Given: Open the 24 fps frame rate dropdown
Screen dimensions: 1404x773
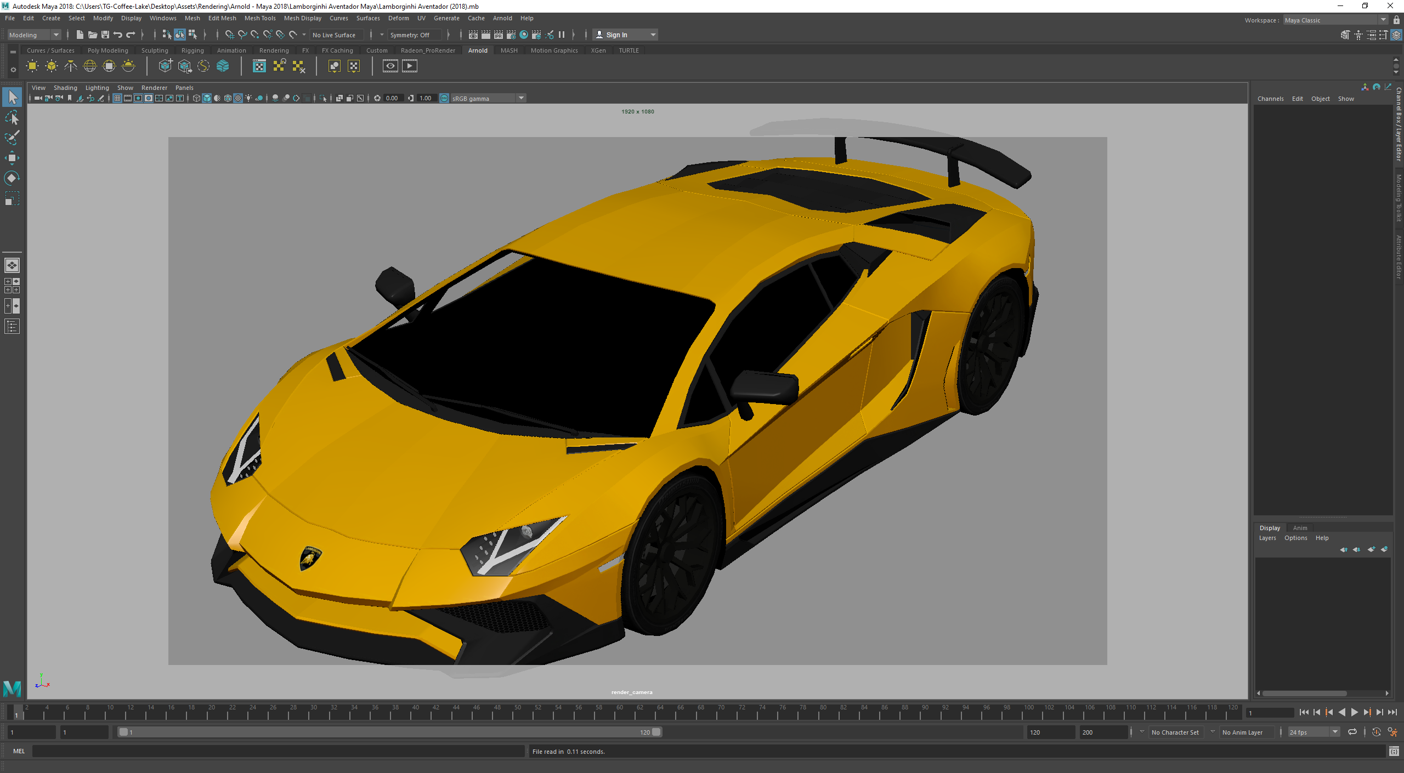Looking at the screenshot, I should (x=1314, y=732).
